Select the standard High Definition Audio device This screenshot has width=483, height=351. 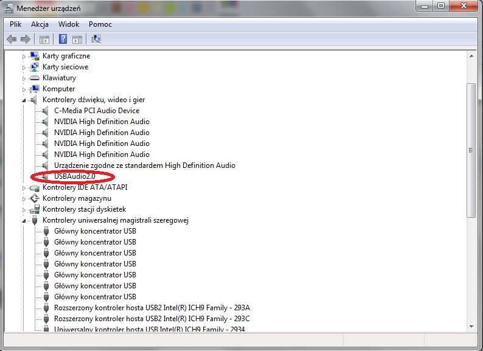(144, 165)
